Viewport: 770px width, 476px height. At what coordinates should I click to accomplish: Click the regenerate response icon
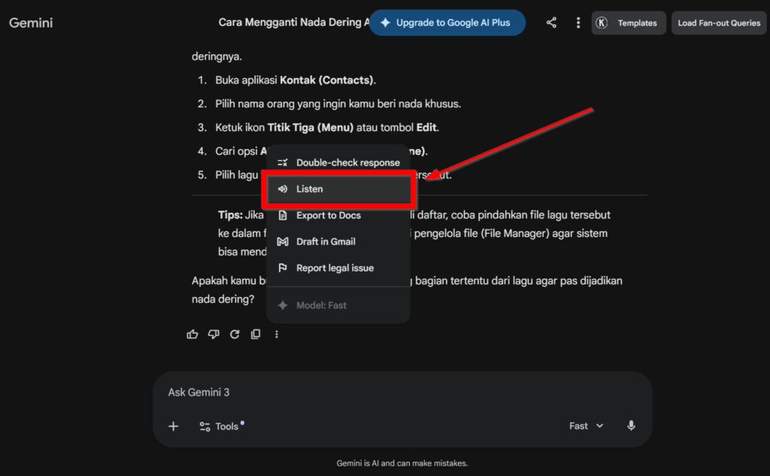click(235, 334)
